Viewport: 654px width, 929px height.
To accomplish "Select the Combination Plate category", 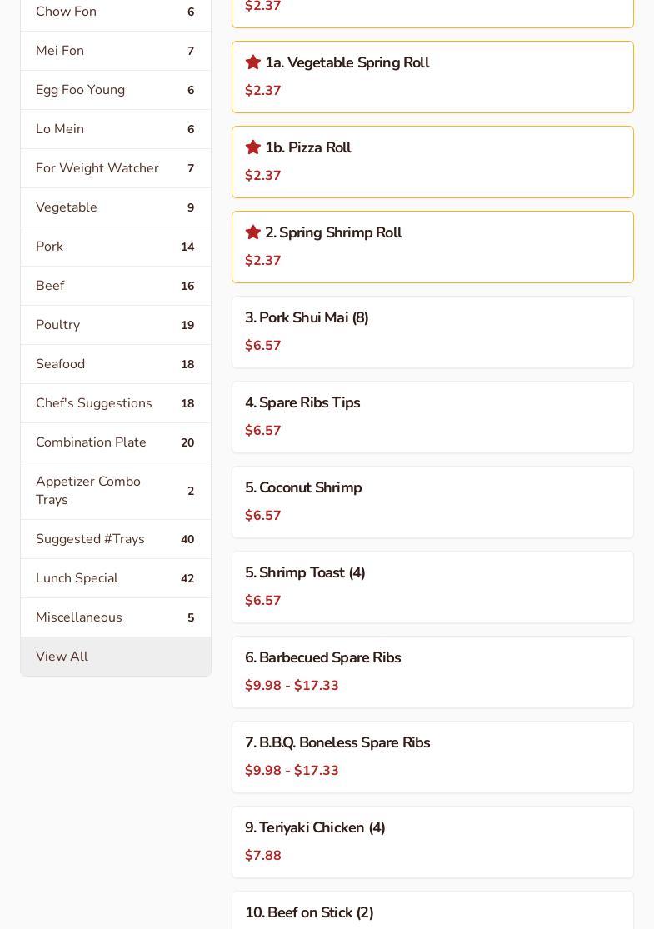I will click(115, 442).
